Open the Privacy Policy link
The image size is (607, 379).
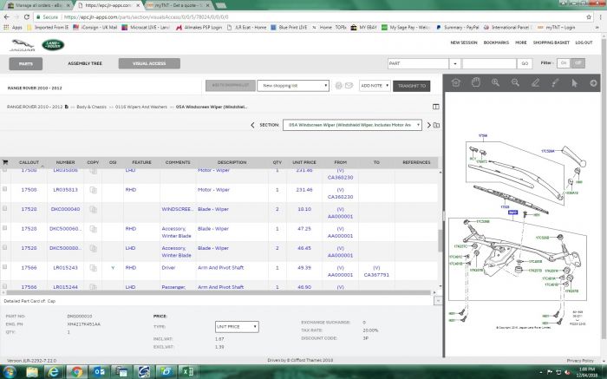(580, 361)
